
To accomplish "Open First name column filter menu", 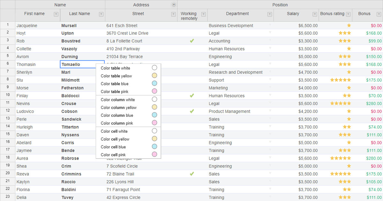I will pos(56,14).
